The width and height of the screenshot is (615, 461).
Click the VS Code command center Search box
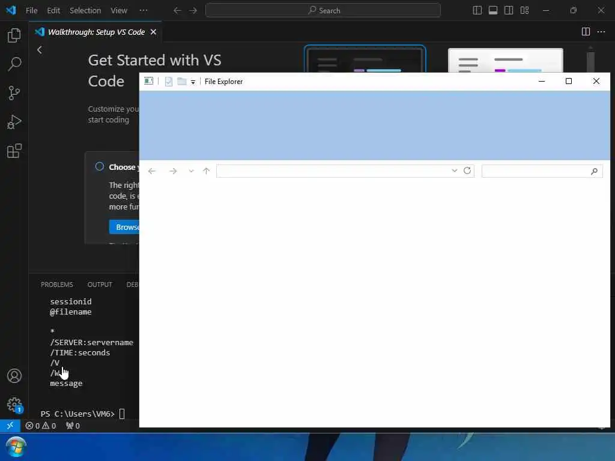pyautogui.click(x=323, y=11)
